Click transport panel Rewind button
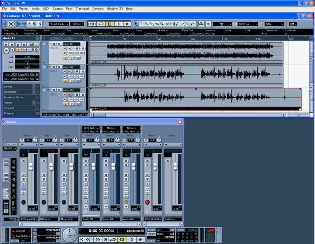 coord(88,240)
